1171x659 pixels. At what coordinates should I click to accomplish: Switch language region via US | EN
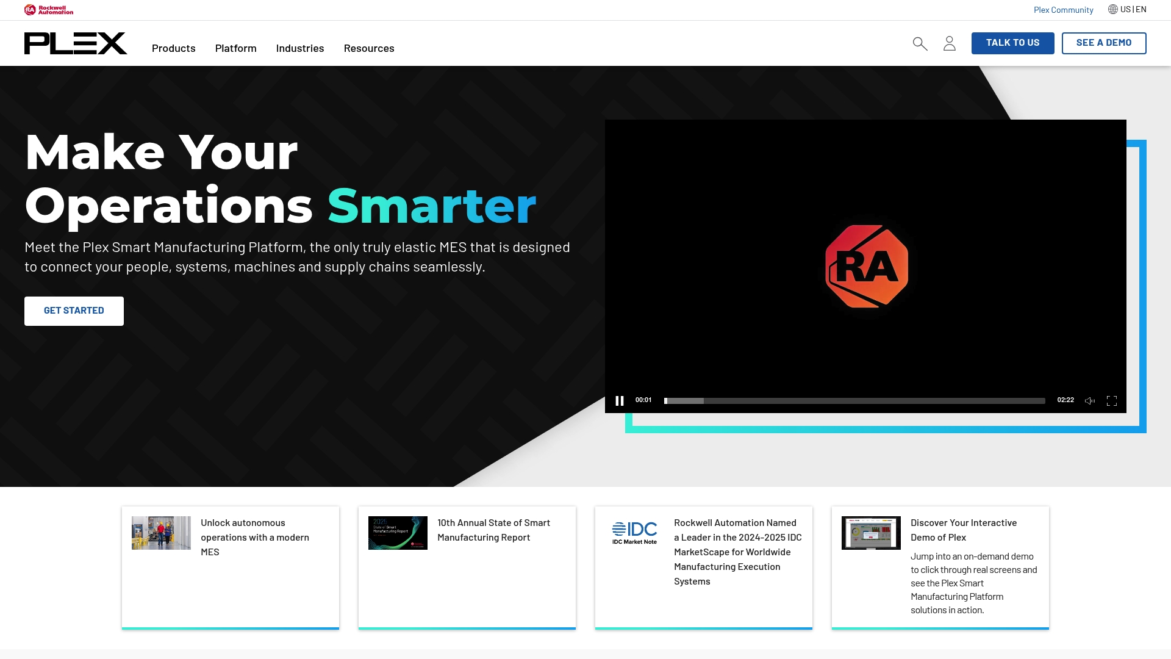[1133, 9]
